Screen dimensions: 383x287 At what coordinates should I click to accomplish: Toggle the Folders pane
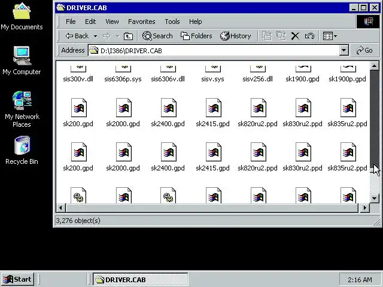(196, 36)
